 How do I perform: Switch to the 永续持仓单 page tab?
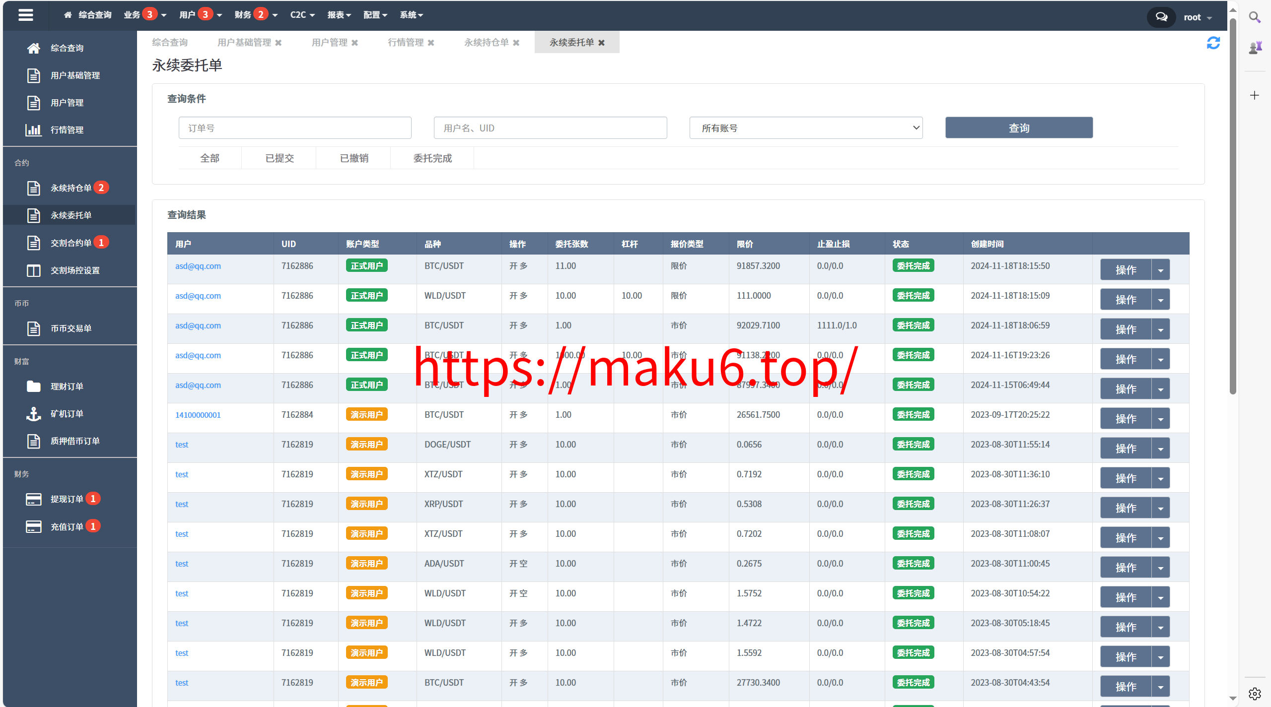click(487, 43)
